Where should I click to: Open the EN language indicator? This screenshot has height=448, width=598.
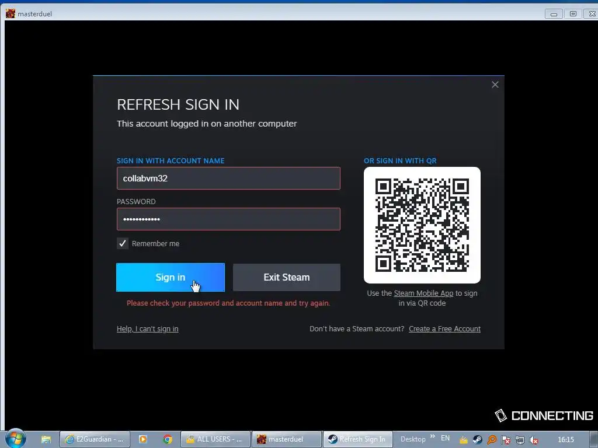[x=445, y=439]
